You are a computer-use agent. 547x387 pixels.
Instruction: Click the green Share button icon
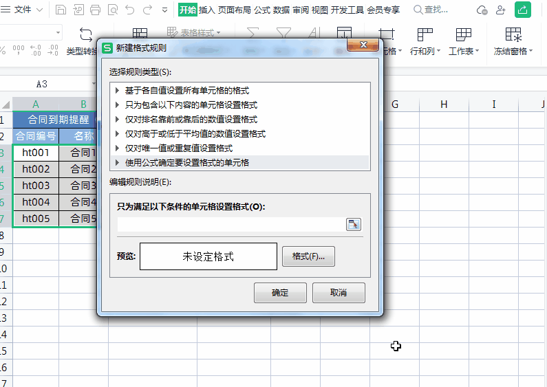pos(523,10)
